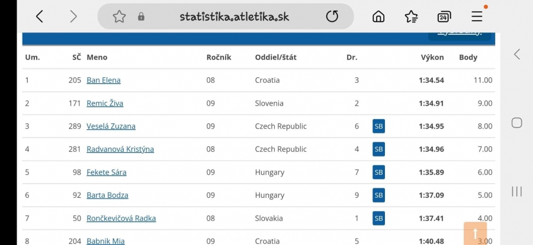This screenshot has height=245, width=533.
Task: Open the browser hamburger menu
Action: (477, 17)
